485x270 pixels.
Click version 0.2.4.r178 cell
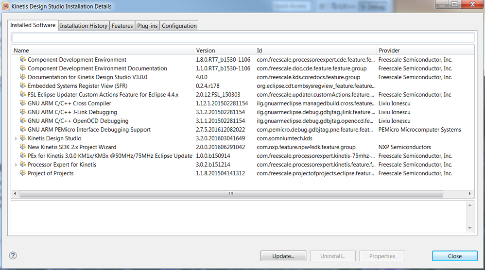point(208,85)
